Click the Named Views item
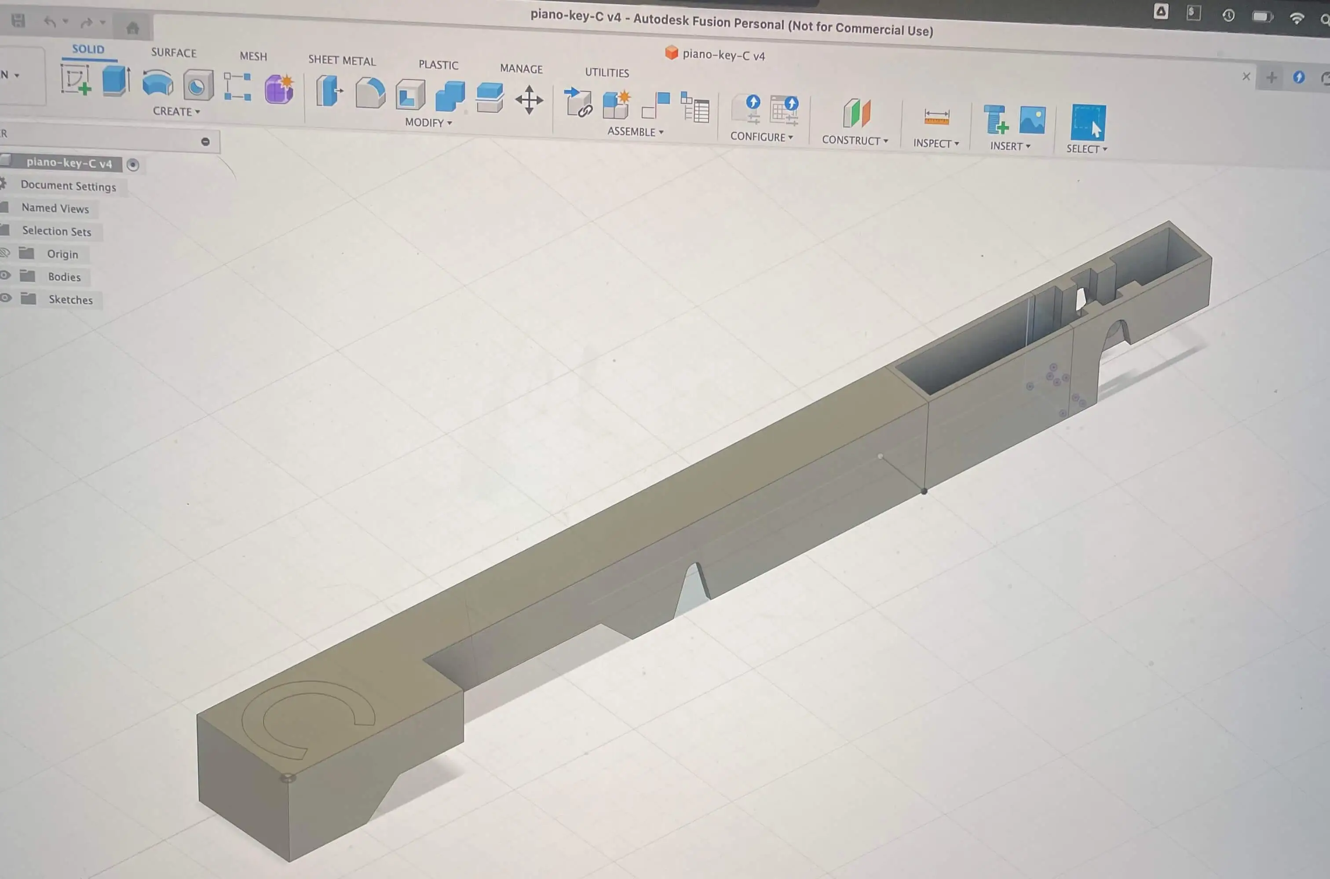This screenshot has width=1330, height=879. 55,208
